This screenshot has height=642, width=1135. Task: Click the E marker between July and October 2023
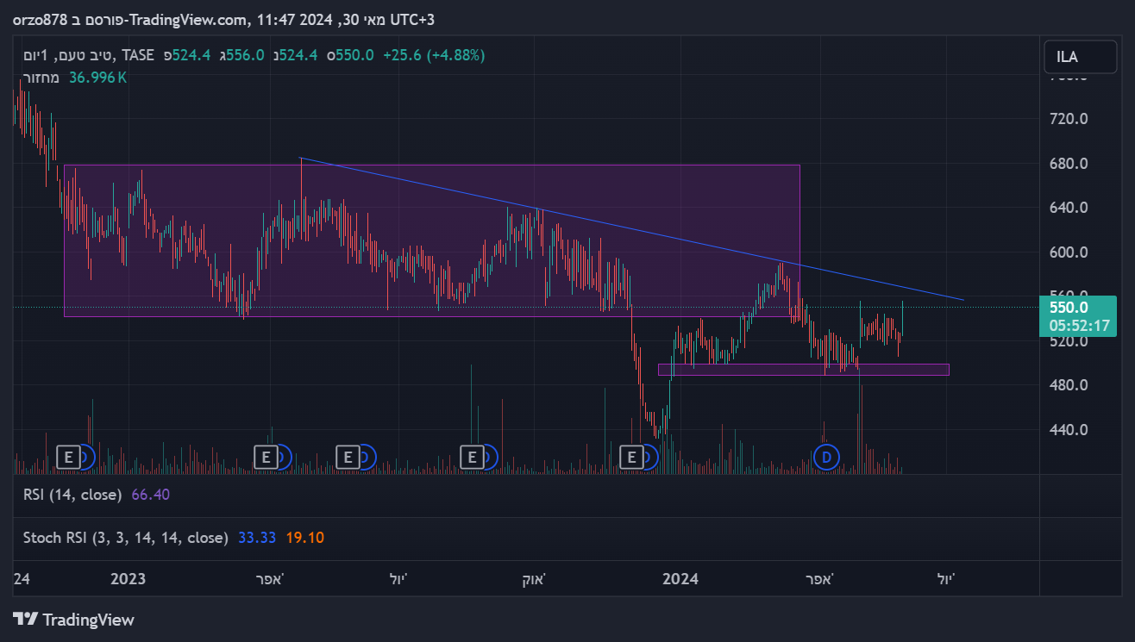point(472,456)
